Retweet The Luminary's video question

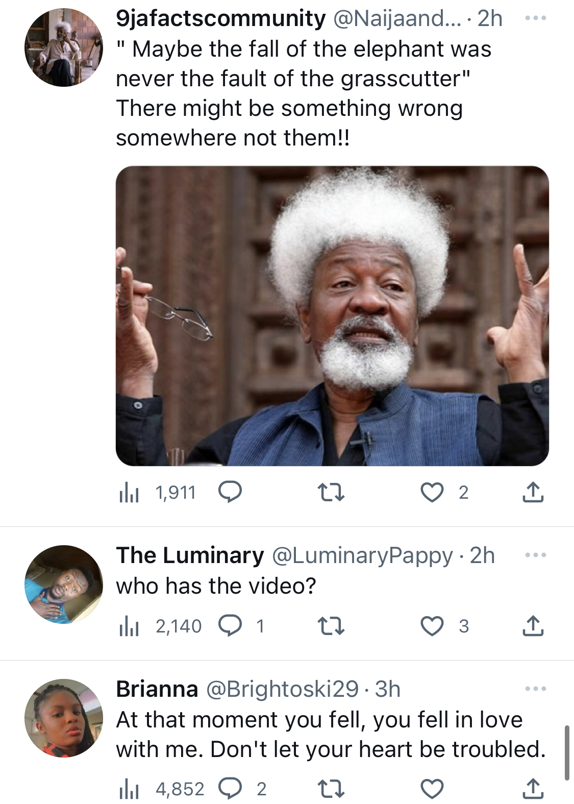tap(331, 626)
